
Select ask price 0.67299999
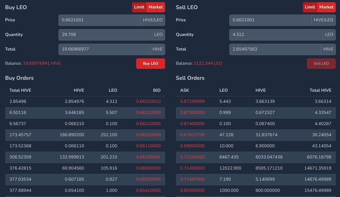(192, 101)
